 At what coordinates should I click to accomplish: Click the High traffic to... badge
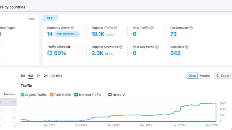tap(67, 34)
